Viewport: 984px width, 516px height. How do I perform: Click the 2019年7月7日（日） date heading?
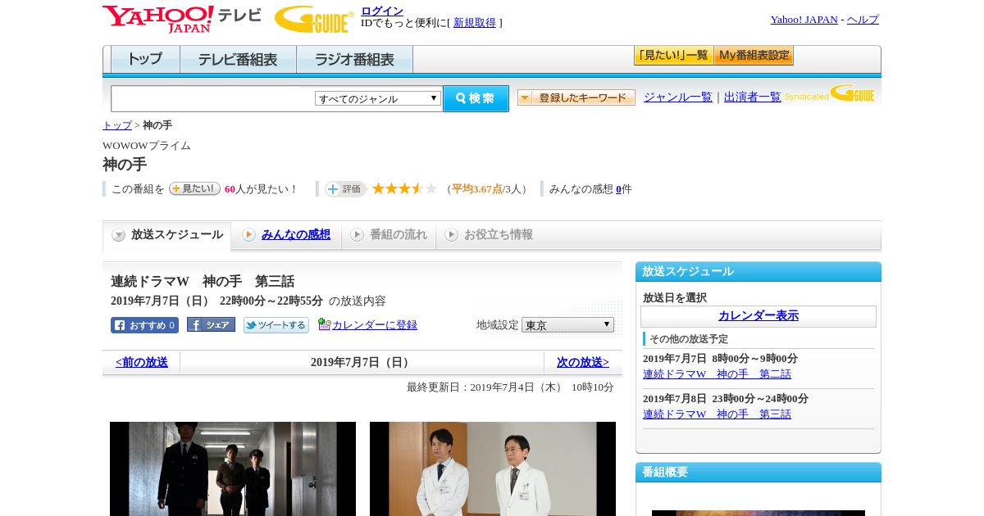pos(362,362)
